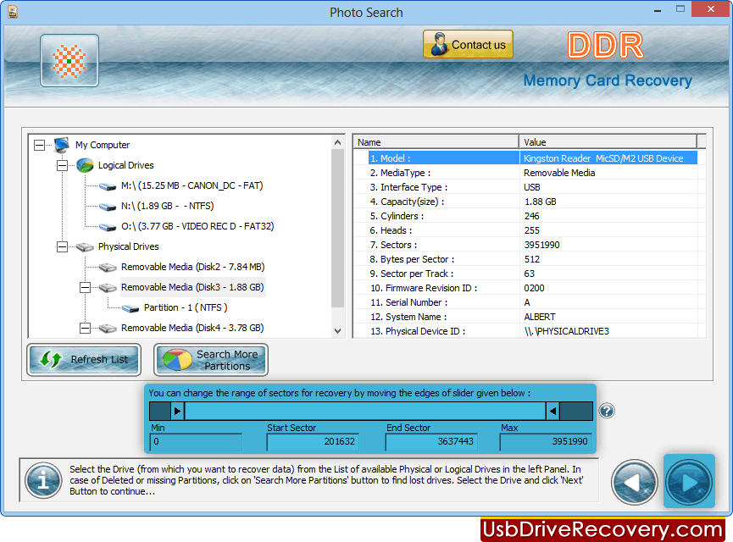
Task: Open the slider help question-mark icon
Action: 607,412
